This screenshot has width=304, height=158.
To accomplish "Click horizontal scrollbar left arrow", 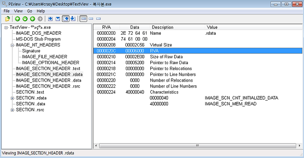I will [x=96, y=146].
